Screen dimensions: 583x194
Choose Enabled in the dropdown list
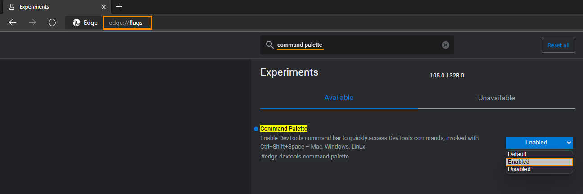tap(539, 162)
